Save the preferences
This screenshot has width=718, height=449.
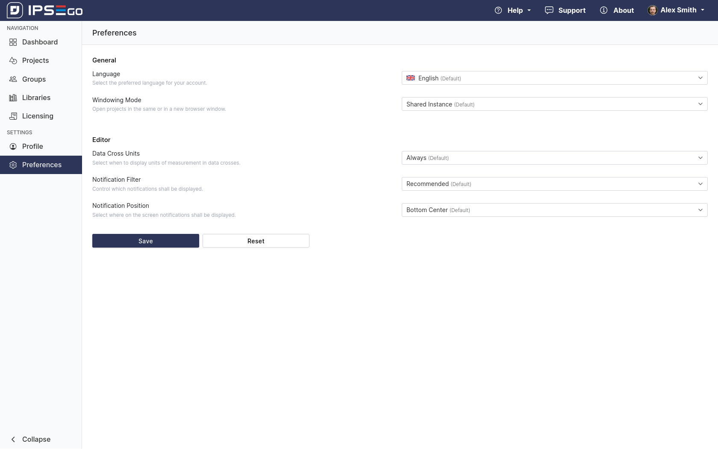tap(145, 241)
